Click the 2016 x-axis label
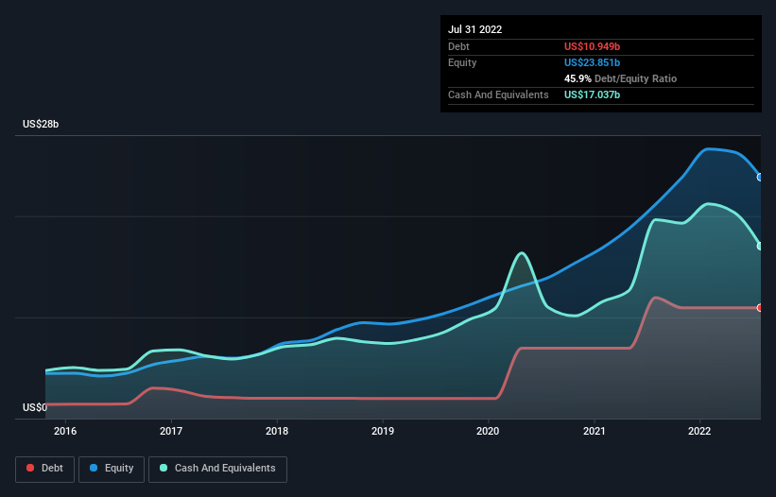 pos(65,431)
